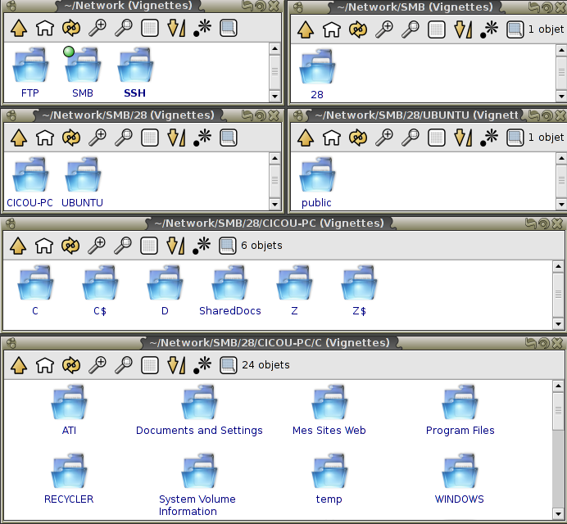Change display style in Network window
This screenshot has width=567, height=524.
point(150,28)
